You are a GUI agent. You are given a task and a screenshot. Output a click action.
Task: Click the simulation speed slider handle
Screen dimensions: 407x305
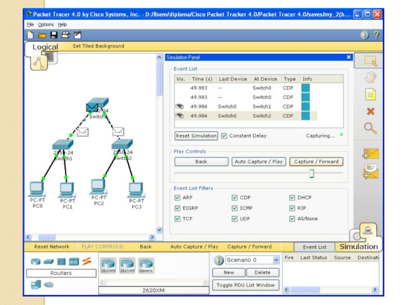[x=311, y=174]
